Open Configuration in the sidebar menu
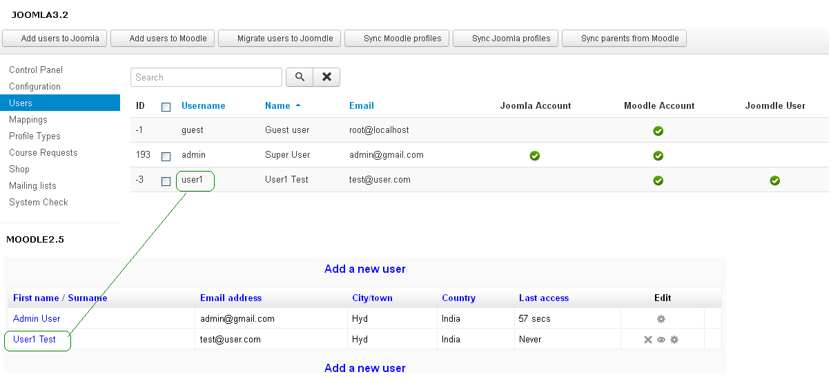Viewport: 831px width, 381px height. (35, 86)
